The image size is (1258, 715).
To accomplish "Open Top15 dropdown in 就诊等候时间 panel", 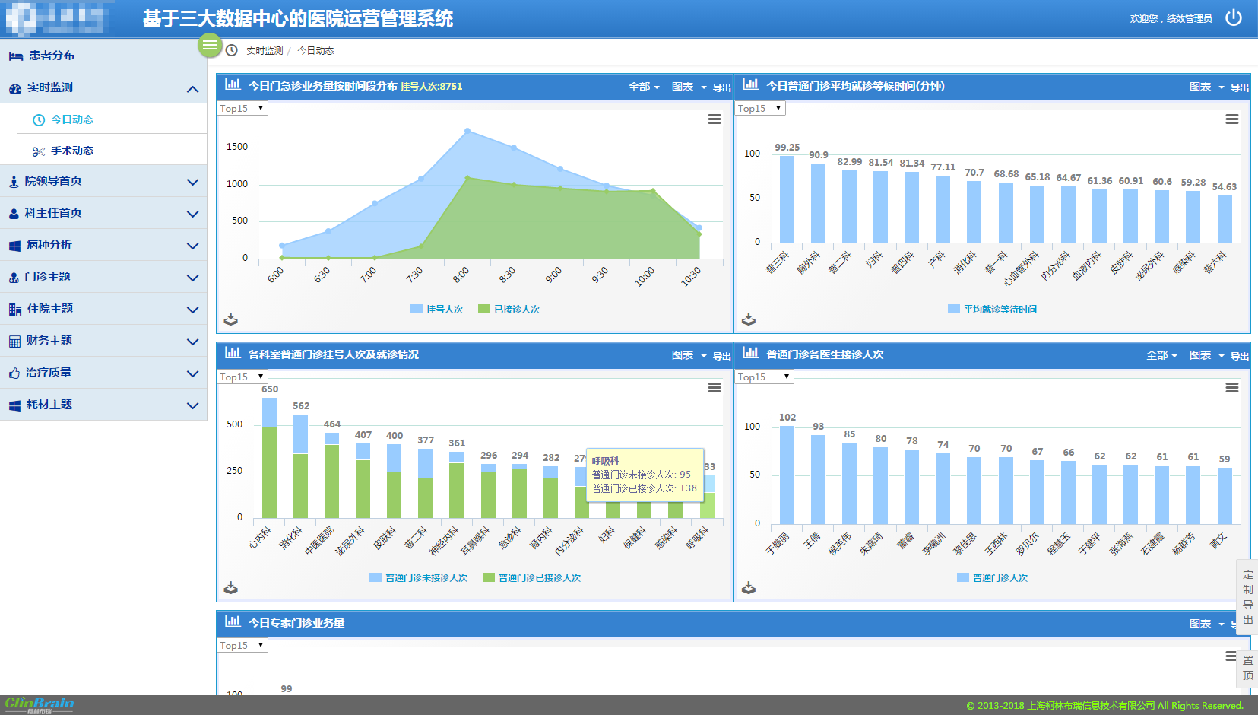I will (x=760, y=108).
